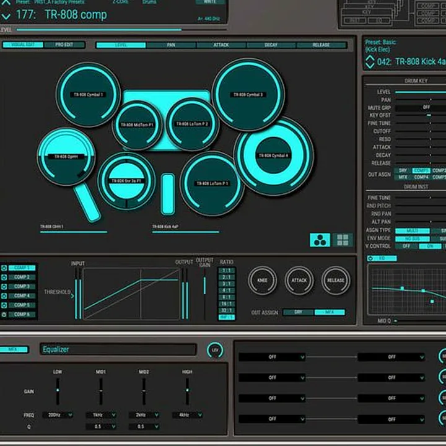The image size is (446, 446).
Task: Select the TR-808 LoTom P 1 floor tom
Action: [212, 183]
